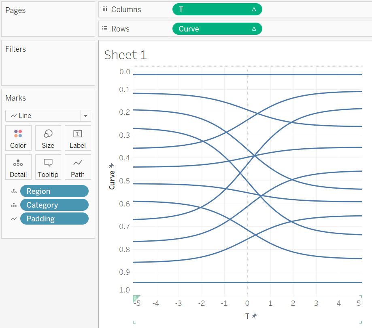Click the delta indicator on Curve pill

tap(254, 29)
